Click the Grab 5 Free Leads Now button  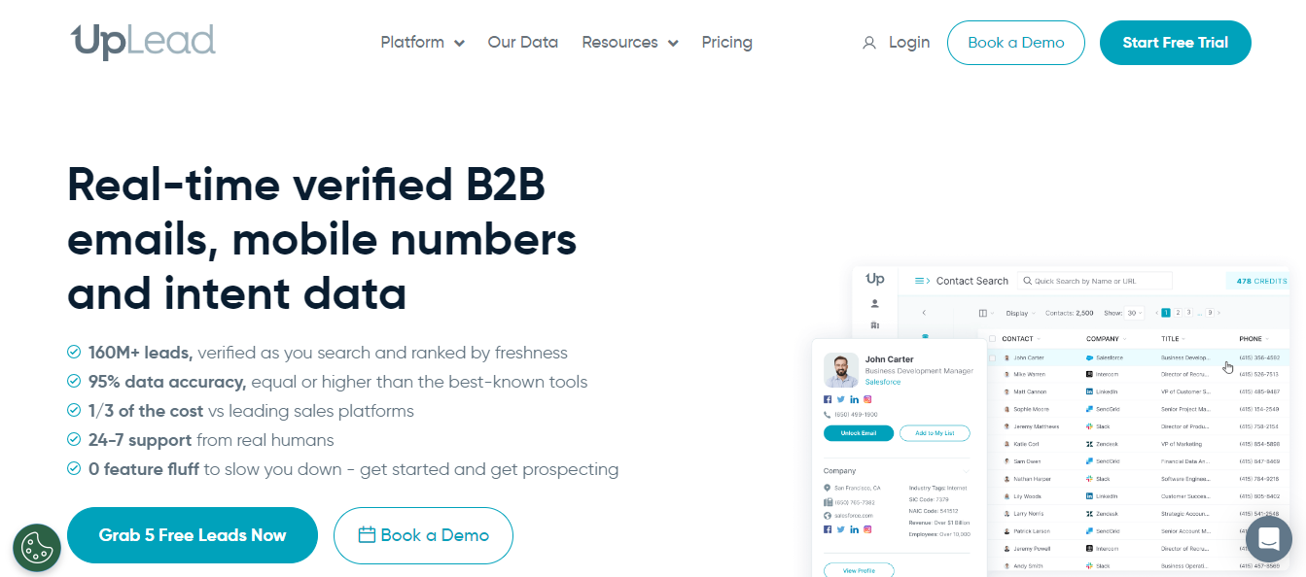192,535
